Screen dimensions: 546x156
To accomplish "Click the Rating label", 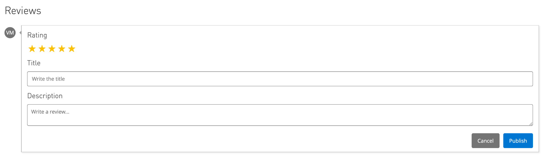I will (x=37, y=35).
